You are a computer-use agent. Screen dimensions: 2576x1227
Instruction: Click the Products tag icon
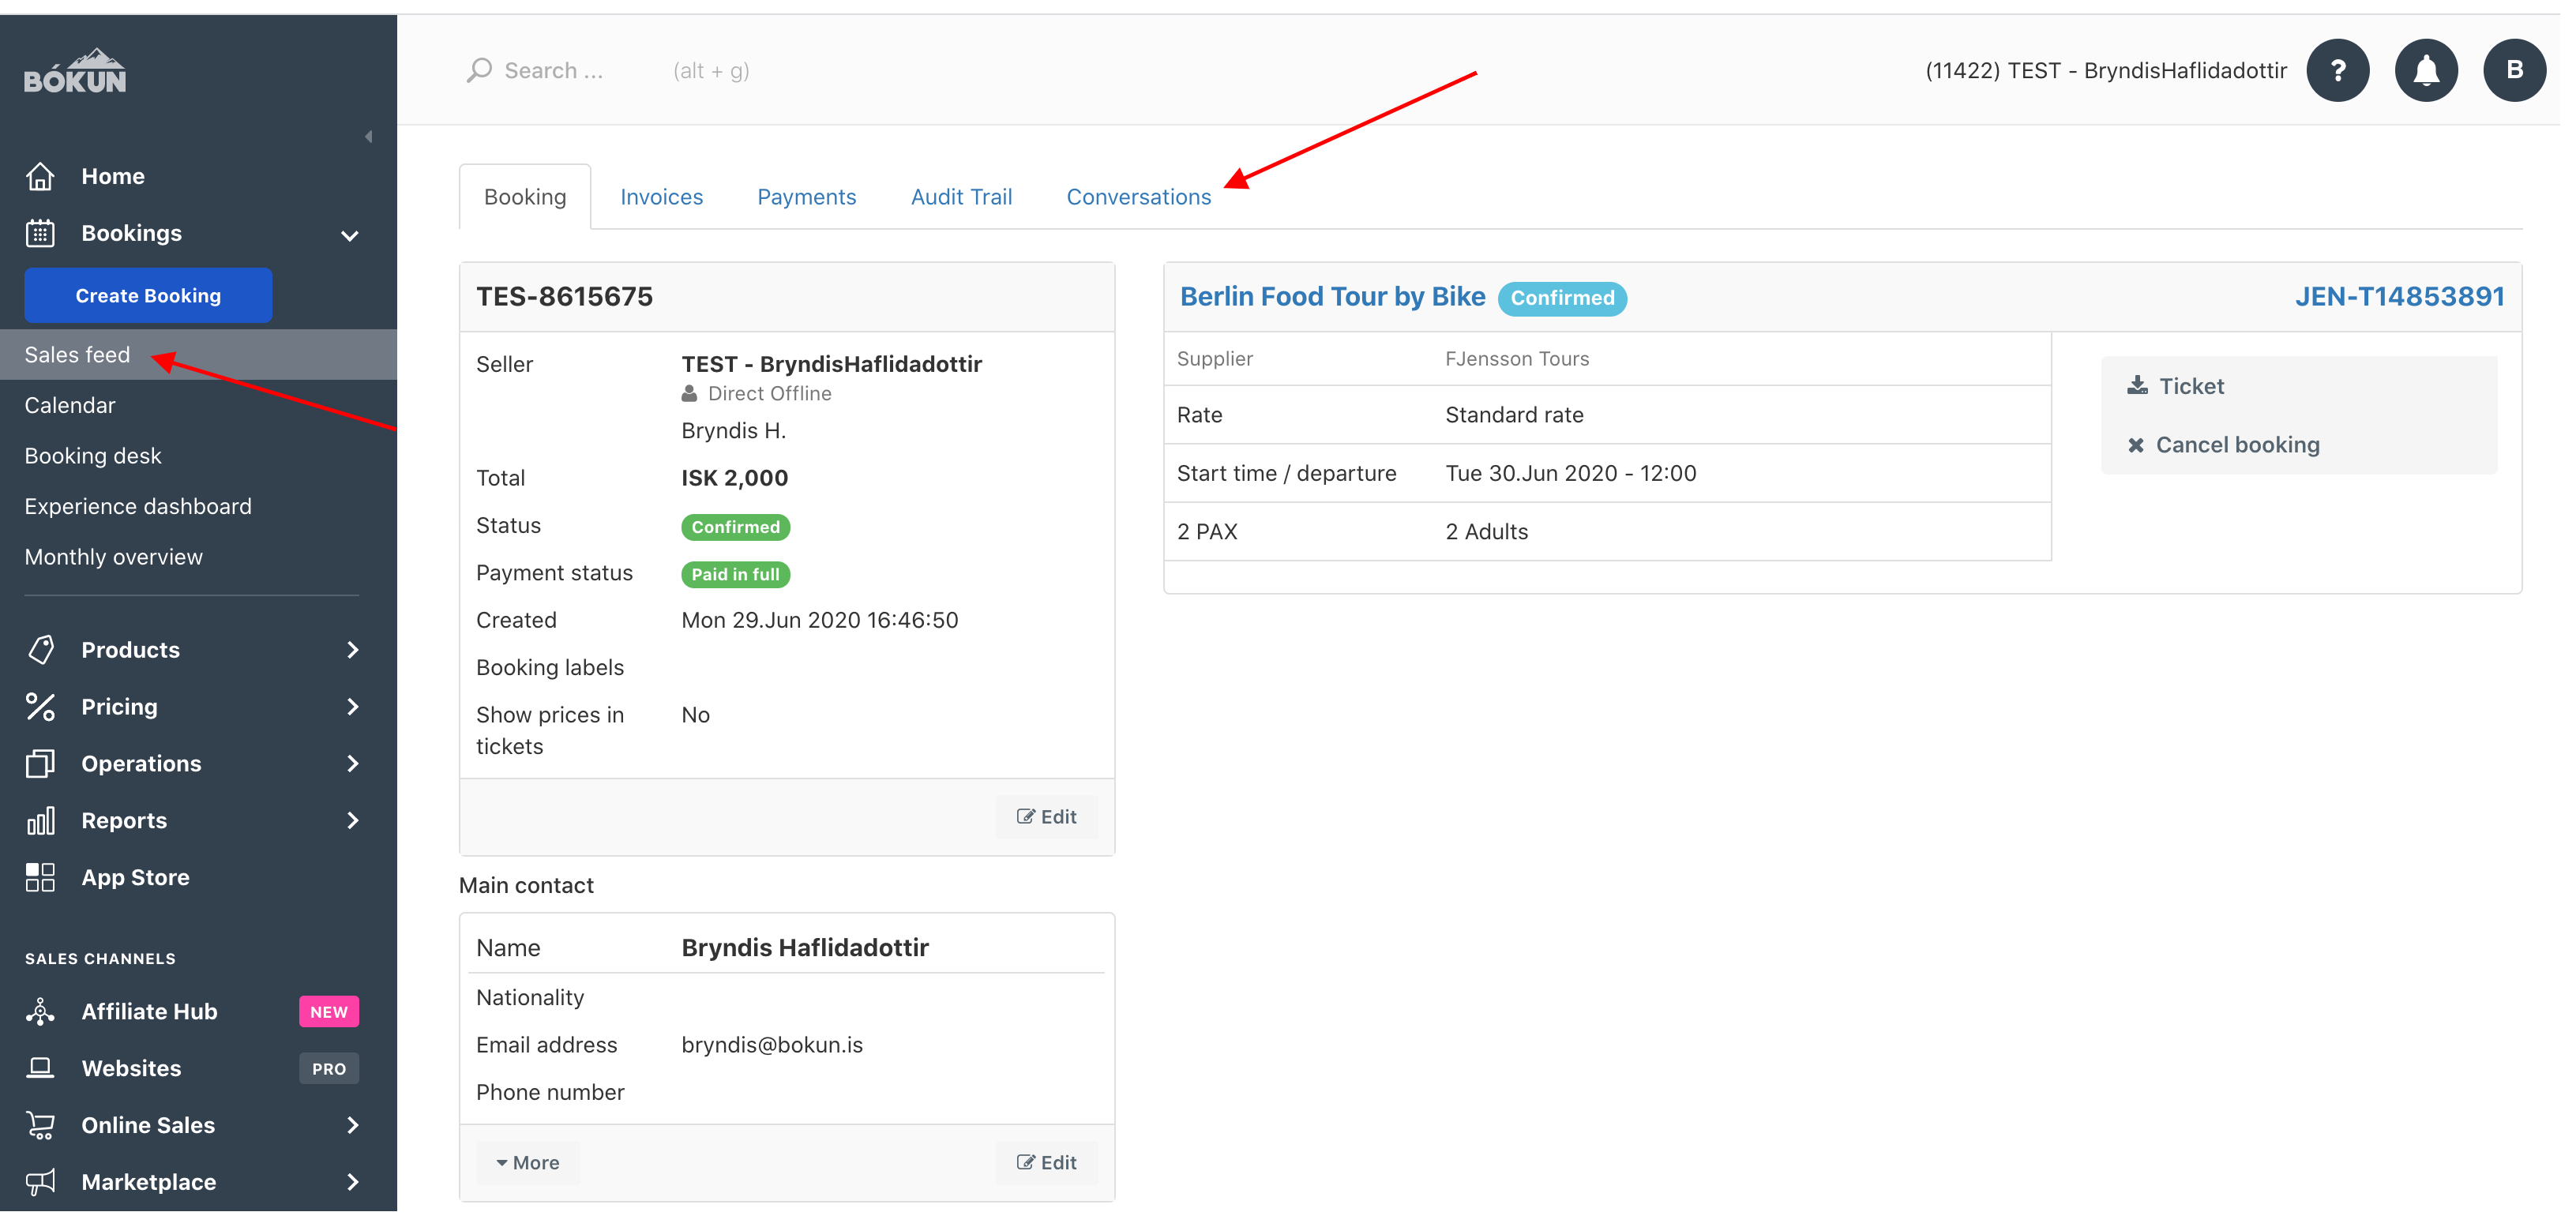click(x=40, y=650)
